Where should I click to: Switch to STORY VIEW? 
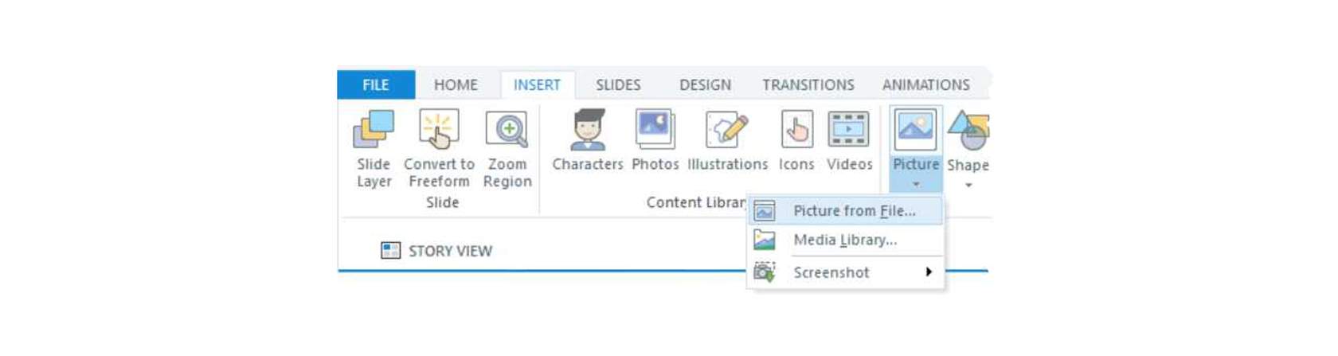[436, 251]
